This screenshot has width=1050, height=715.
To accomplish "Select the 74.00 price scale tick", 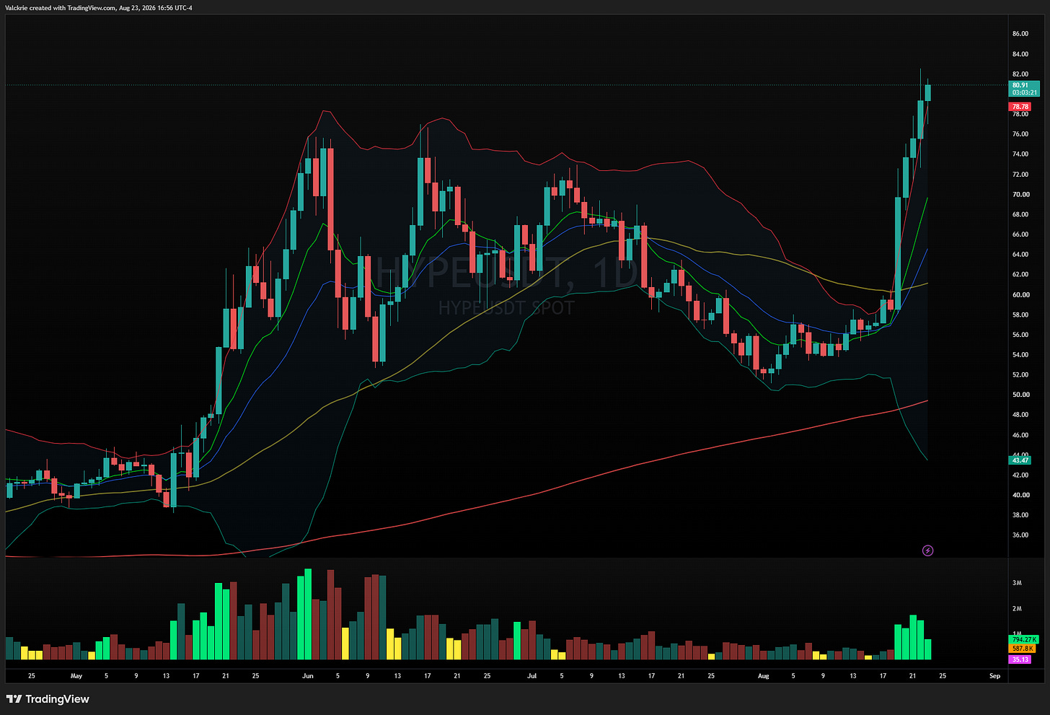I will pos(1020,154).
